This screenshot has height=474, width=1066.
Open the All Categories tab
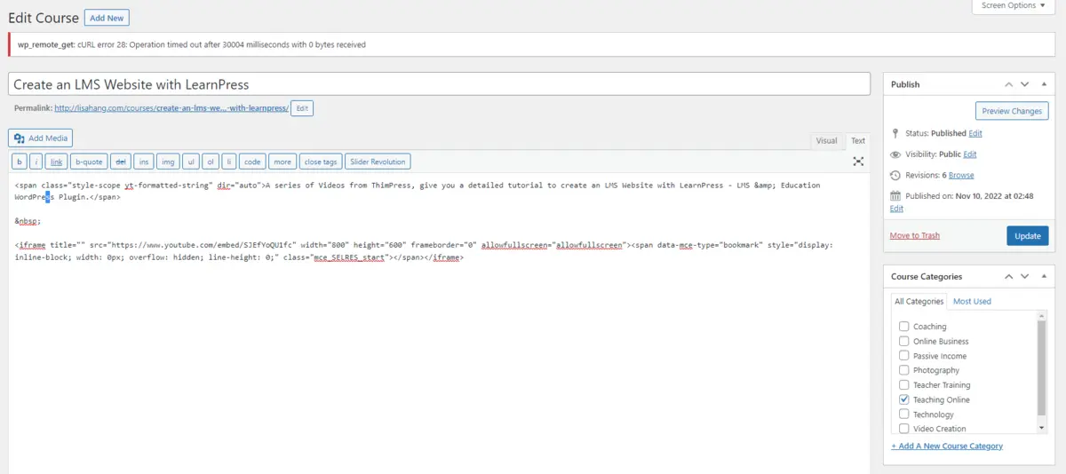coord(919,302)
